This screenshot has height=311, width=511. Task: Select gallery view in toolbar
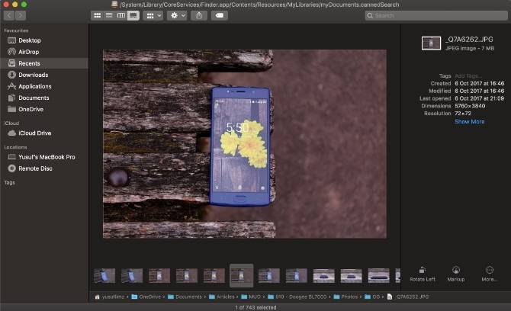coord(133,15)
